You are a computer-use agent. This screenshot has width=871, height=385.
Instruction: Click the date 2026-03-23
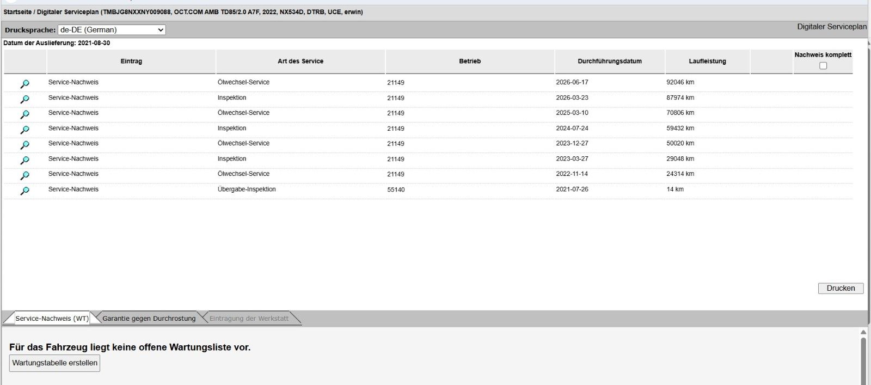(572, 97)
